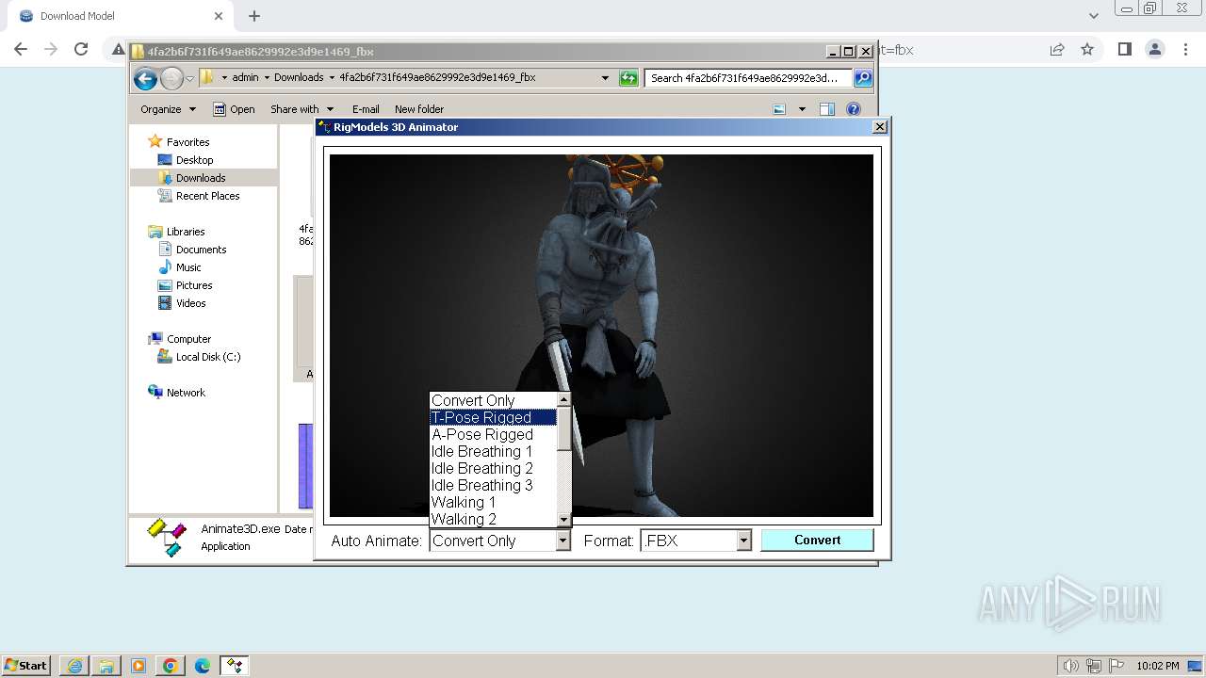Screen dimensions: 1206x678
Task: Click Explorer back navigation button
Action: (145, 79)
